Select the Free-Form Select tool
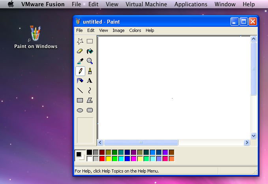This screenshot has height=184, width=268. pos(80,41)
